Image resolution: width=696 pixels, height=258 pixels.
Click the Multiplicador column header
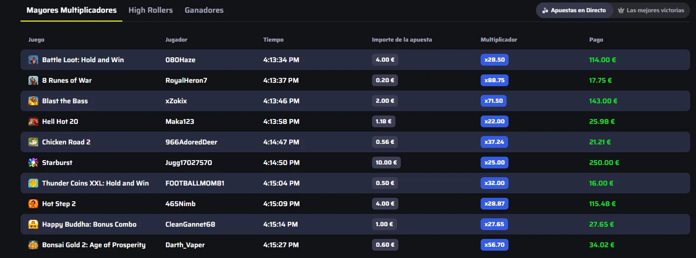[499, 40]
